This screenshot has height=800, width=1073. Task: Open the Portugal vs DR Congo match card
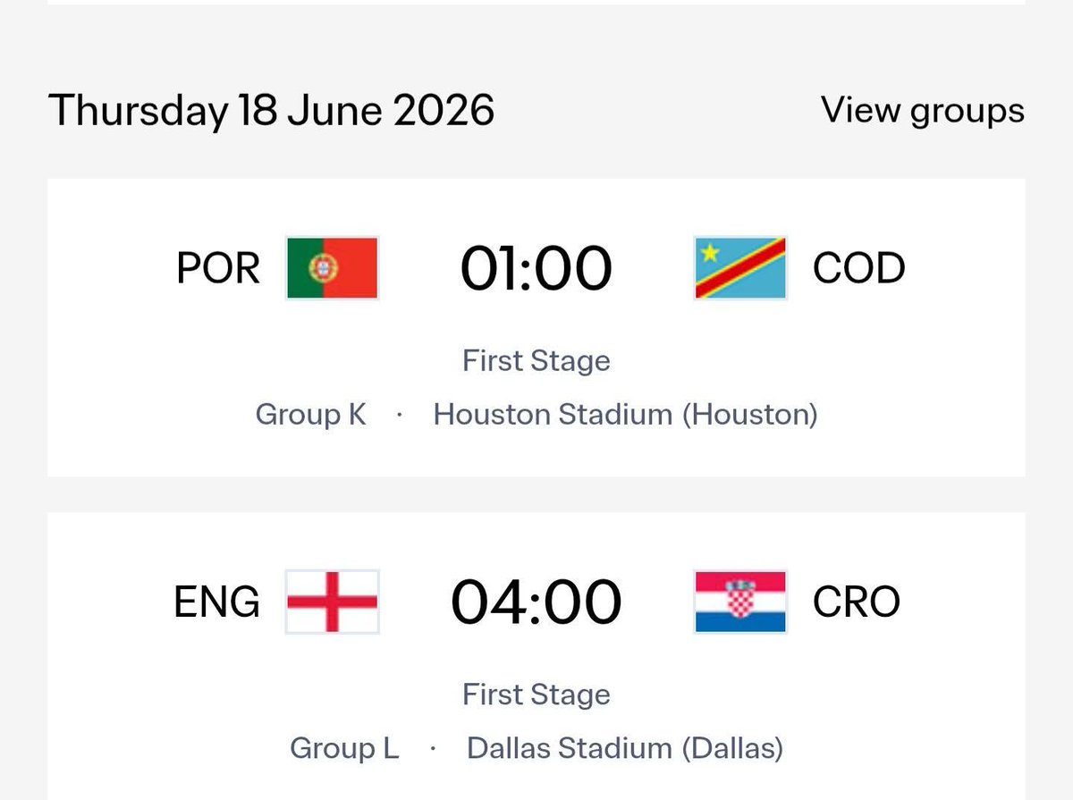[536, 327]
